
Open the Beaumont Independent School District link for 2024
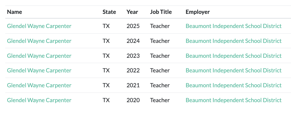click(x=234, y=41)
